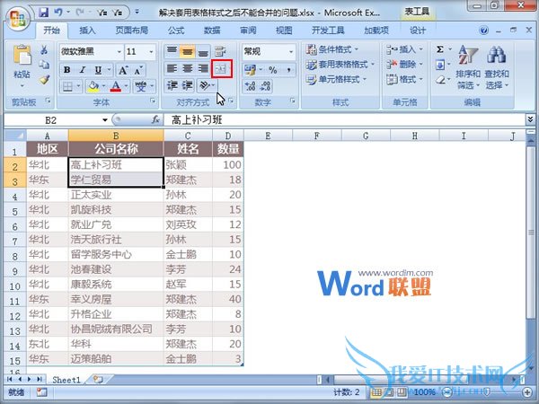Apply accounting number format
Image resolution: width=539 pixels, height=404 pixels.
[x=250, y=70]
